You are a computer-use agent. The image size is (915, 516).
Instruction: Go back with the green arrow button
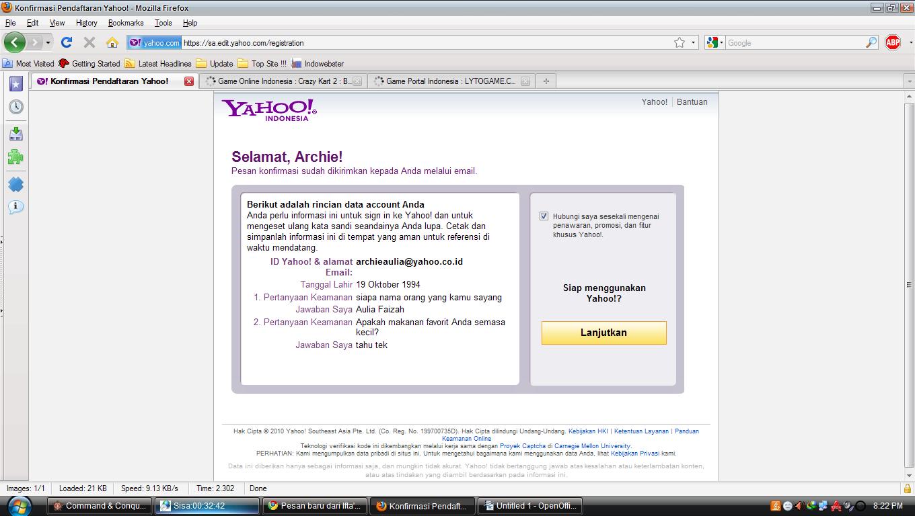pyautogui.click(x=14, y=42)
